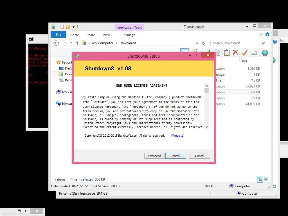288x216 pixels.
Task: Select the file row sized 1,539 KB
Action: pyautogui.click(x=238, y=69)
